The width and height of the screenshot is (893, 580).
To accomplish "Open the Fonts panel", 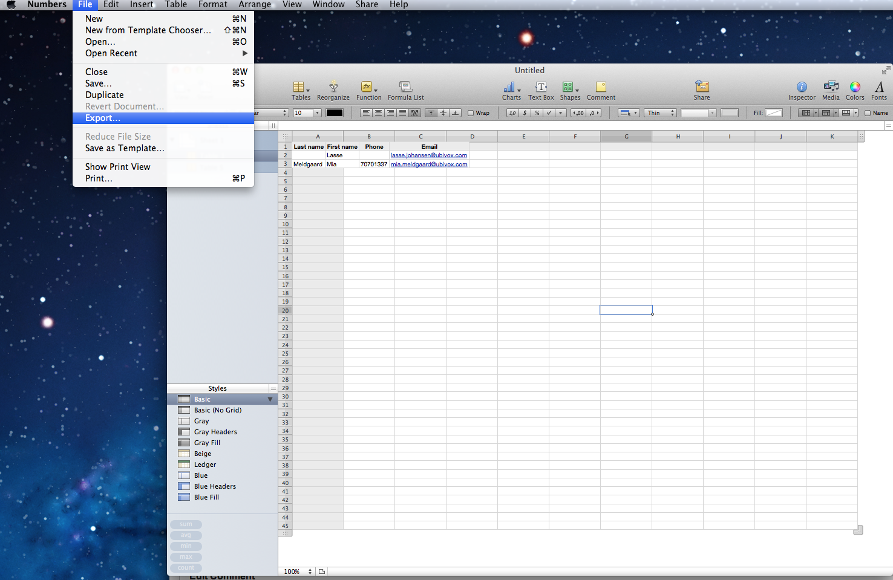I will (x=879, y=91).
